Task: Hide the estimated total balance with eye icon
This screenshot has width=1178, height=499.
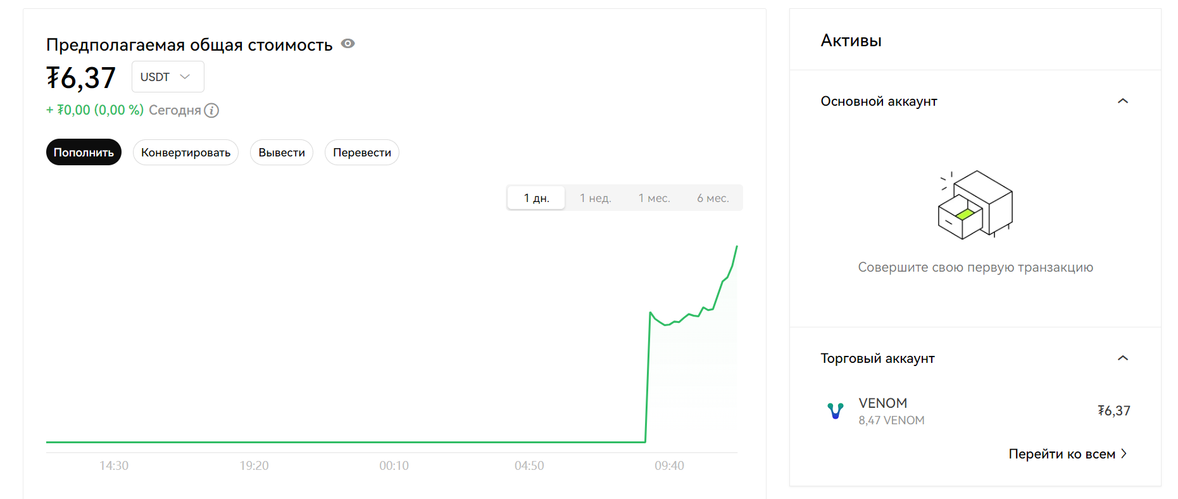Action: pos(348,44)
